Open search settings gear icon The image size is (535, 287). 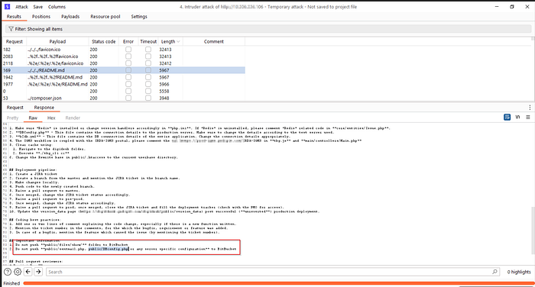point(18,272)
